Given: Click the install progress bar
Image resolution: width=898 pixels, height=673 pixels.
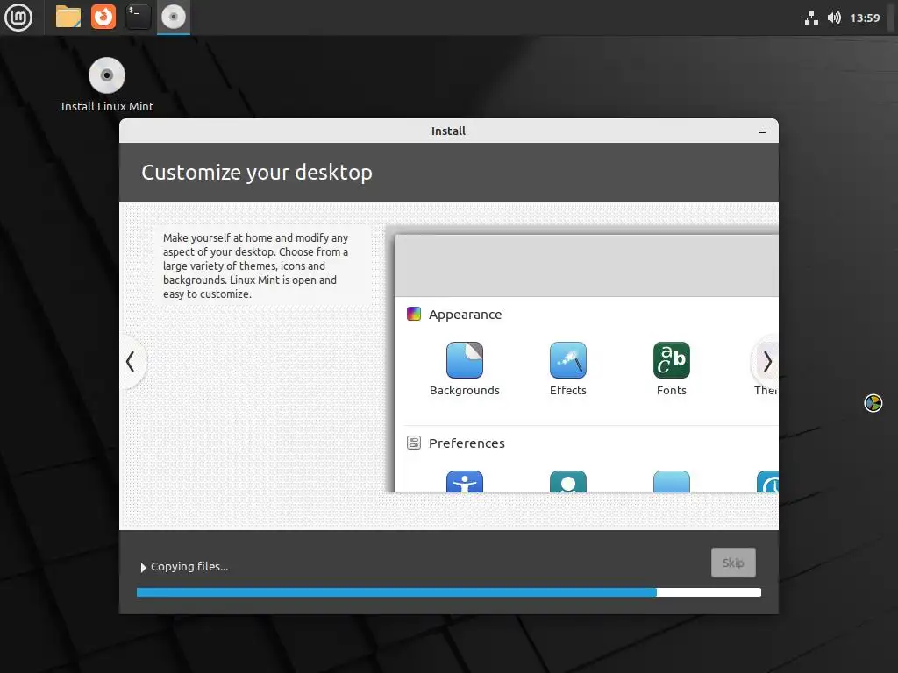Looking at the screenshot, I should coord(449,592).
